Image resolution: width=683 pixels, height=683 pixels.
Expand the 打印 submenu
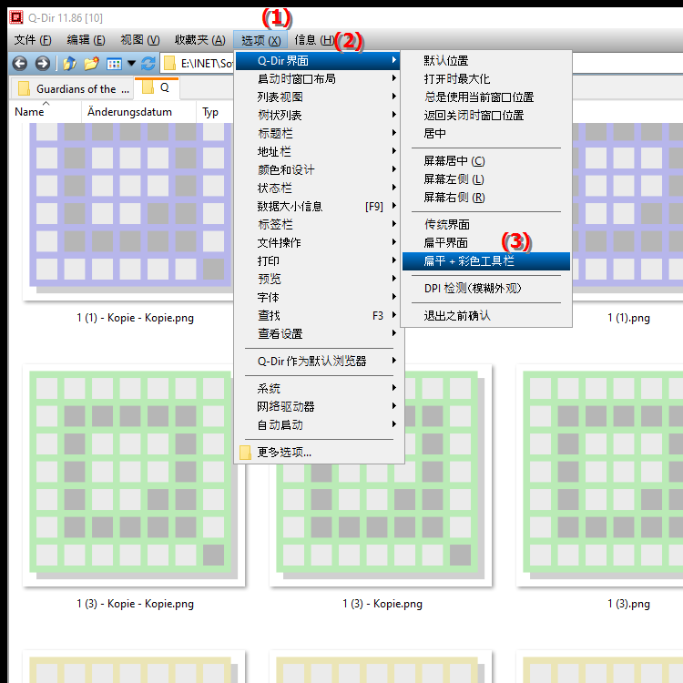point(318,261)
